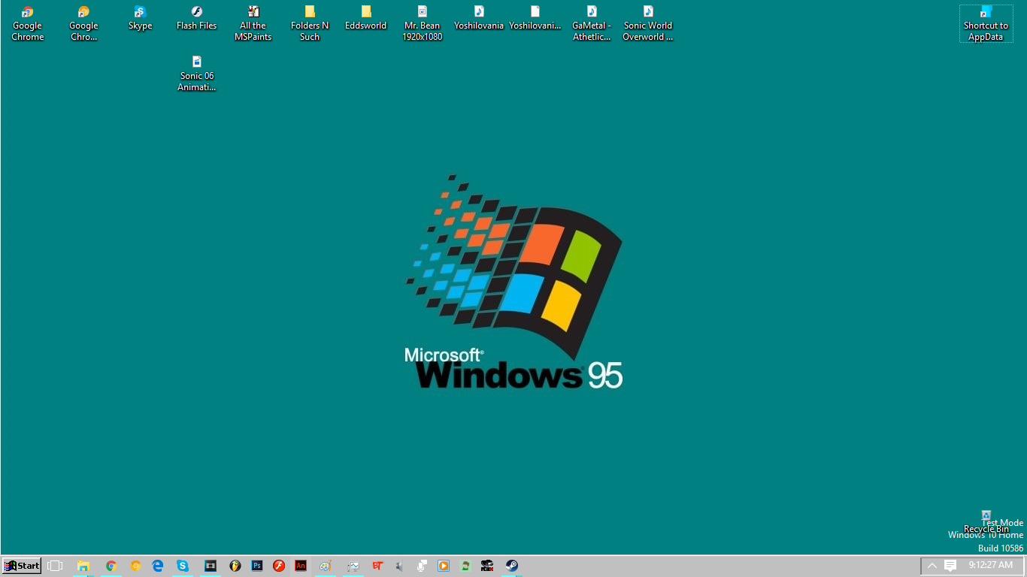Open the Start menu
This screenshot has height=577, width=1027.
22,566
